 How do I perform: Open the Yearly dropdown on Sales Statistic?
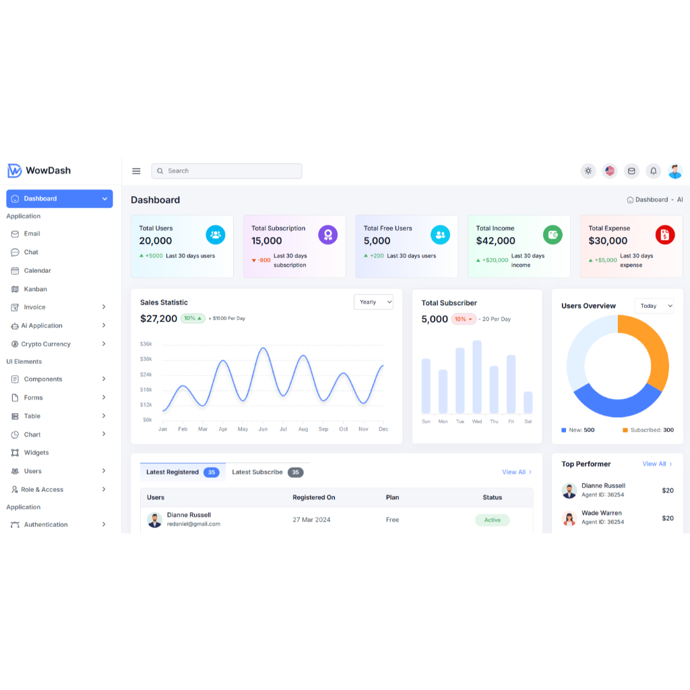click(373, 302)
